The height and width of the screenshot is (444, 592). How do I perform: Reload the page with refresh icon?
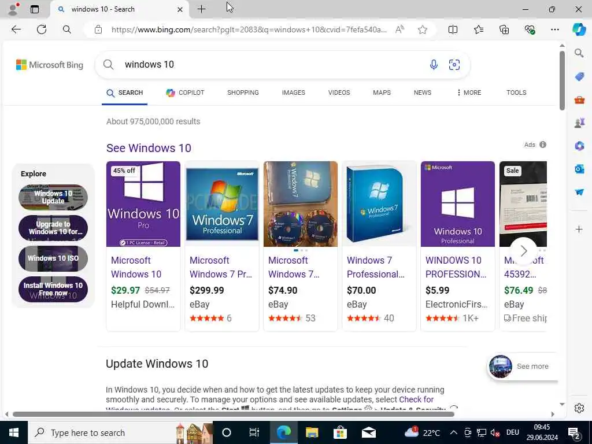tap(42, 29)
